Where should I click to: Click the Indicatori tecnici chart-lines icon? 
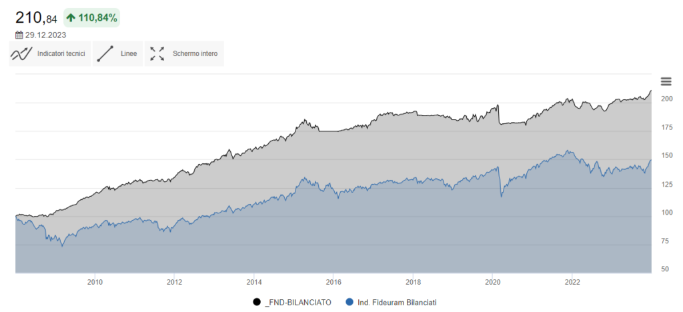(x=22, y=54)
